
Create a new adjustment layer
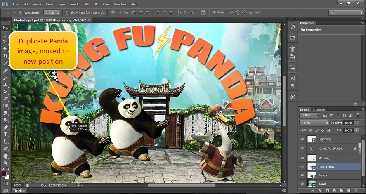click(334, 191)
